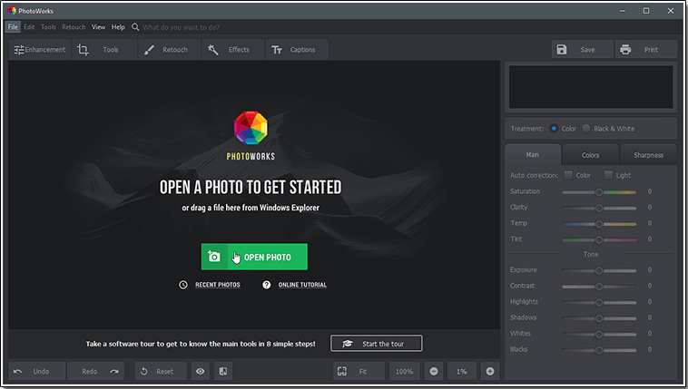Click the Clarity slider handle
Viewport: 688px width, 389px height.
click(x=599, y=208)
